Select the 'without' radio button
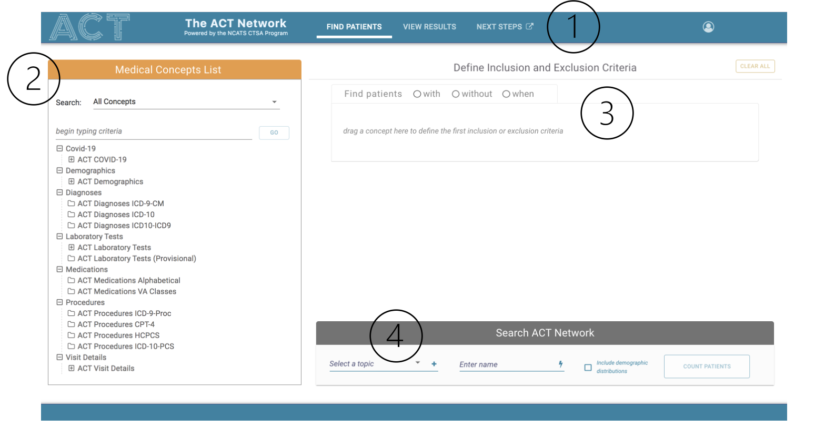The height and width of the screenshot is (428, 825). (x=456, y=94)
